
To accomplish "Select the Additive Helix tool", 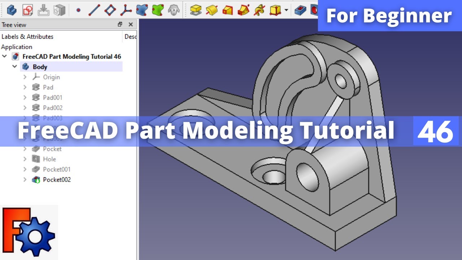I will pos(260,10).
